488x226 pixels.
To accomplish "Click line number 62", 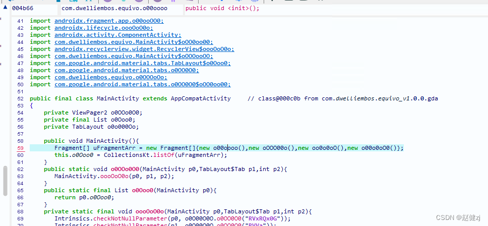I will point(21,169).
